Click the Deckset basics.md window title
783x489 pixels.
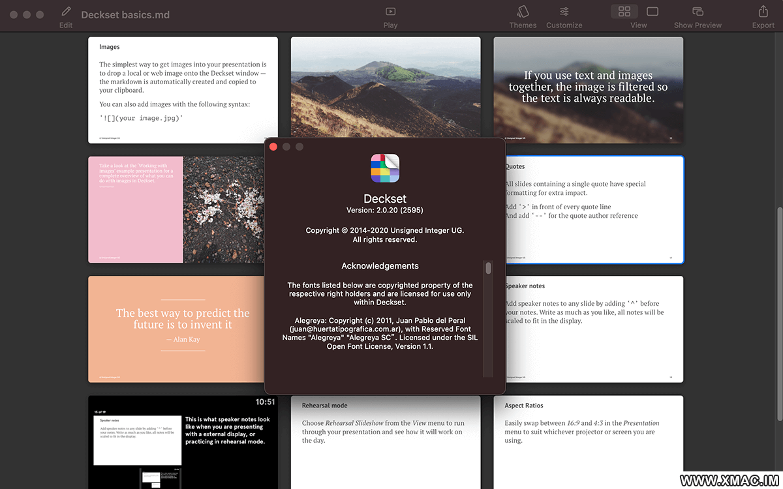[x=125, y=14]
